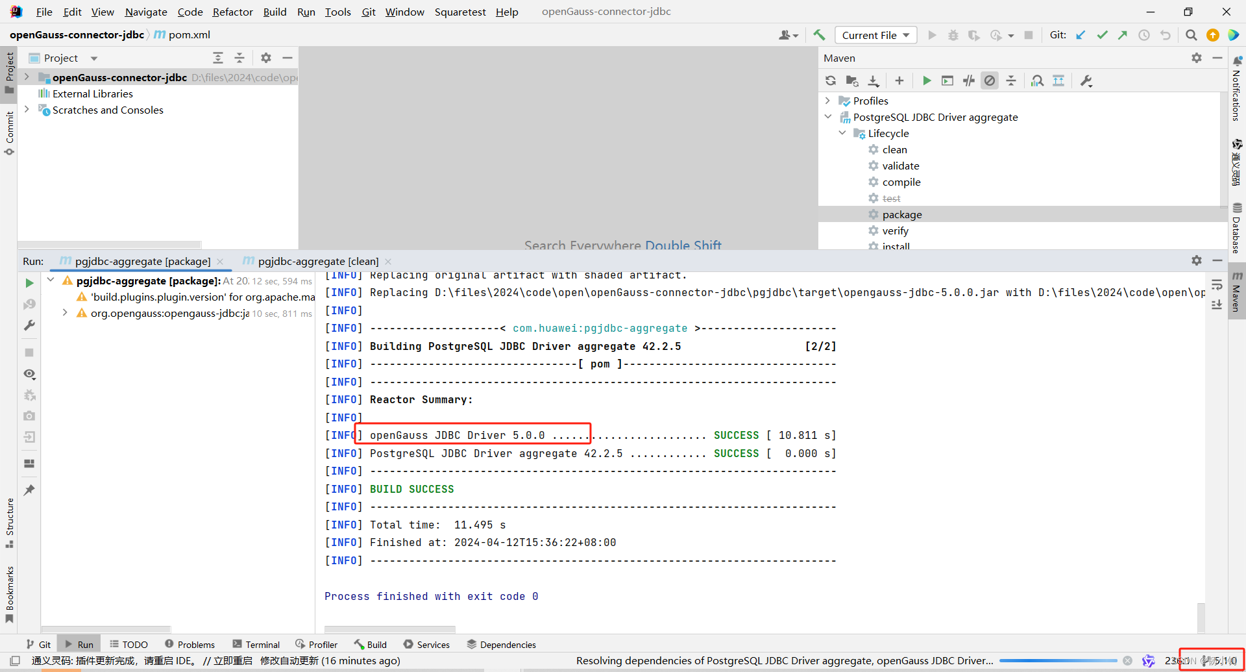Open Maven settings wrench icon

pyautogui.click(x=1086, y=81)
